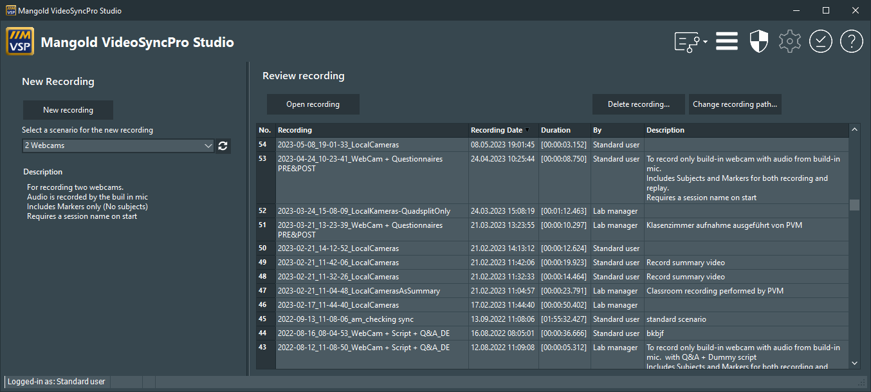
Task: Open the hamburger menu icon
Action: pyautogui.click(x=726, y=41)
